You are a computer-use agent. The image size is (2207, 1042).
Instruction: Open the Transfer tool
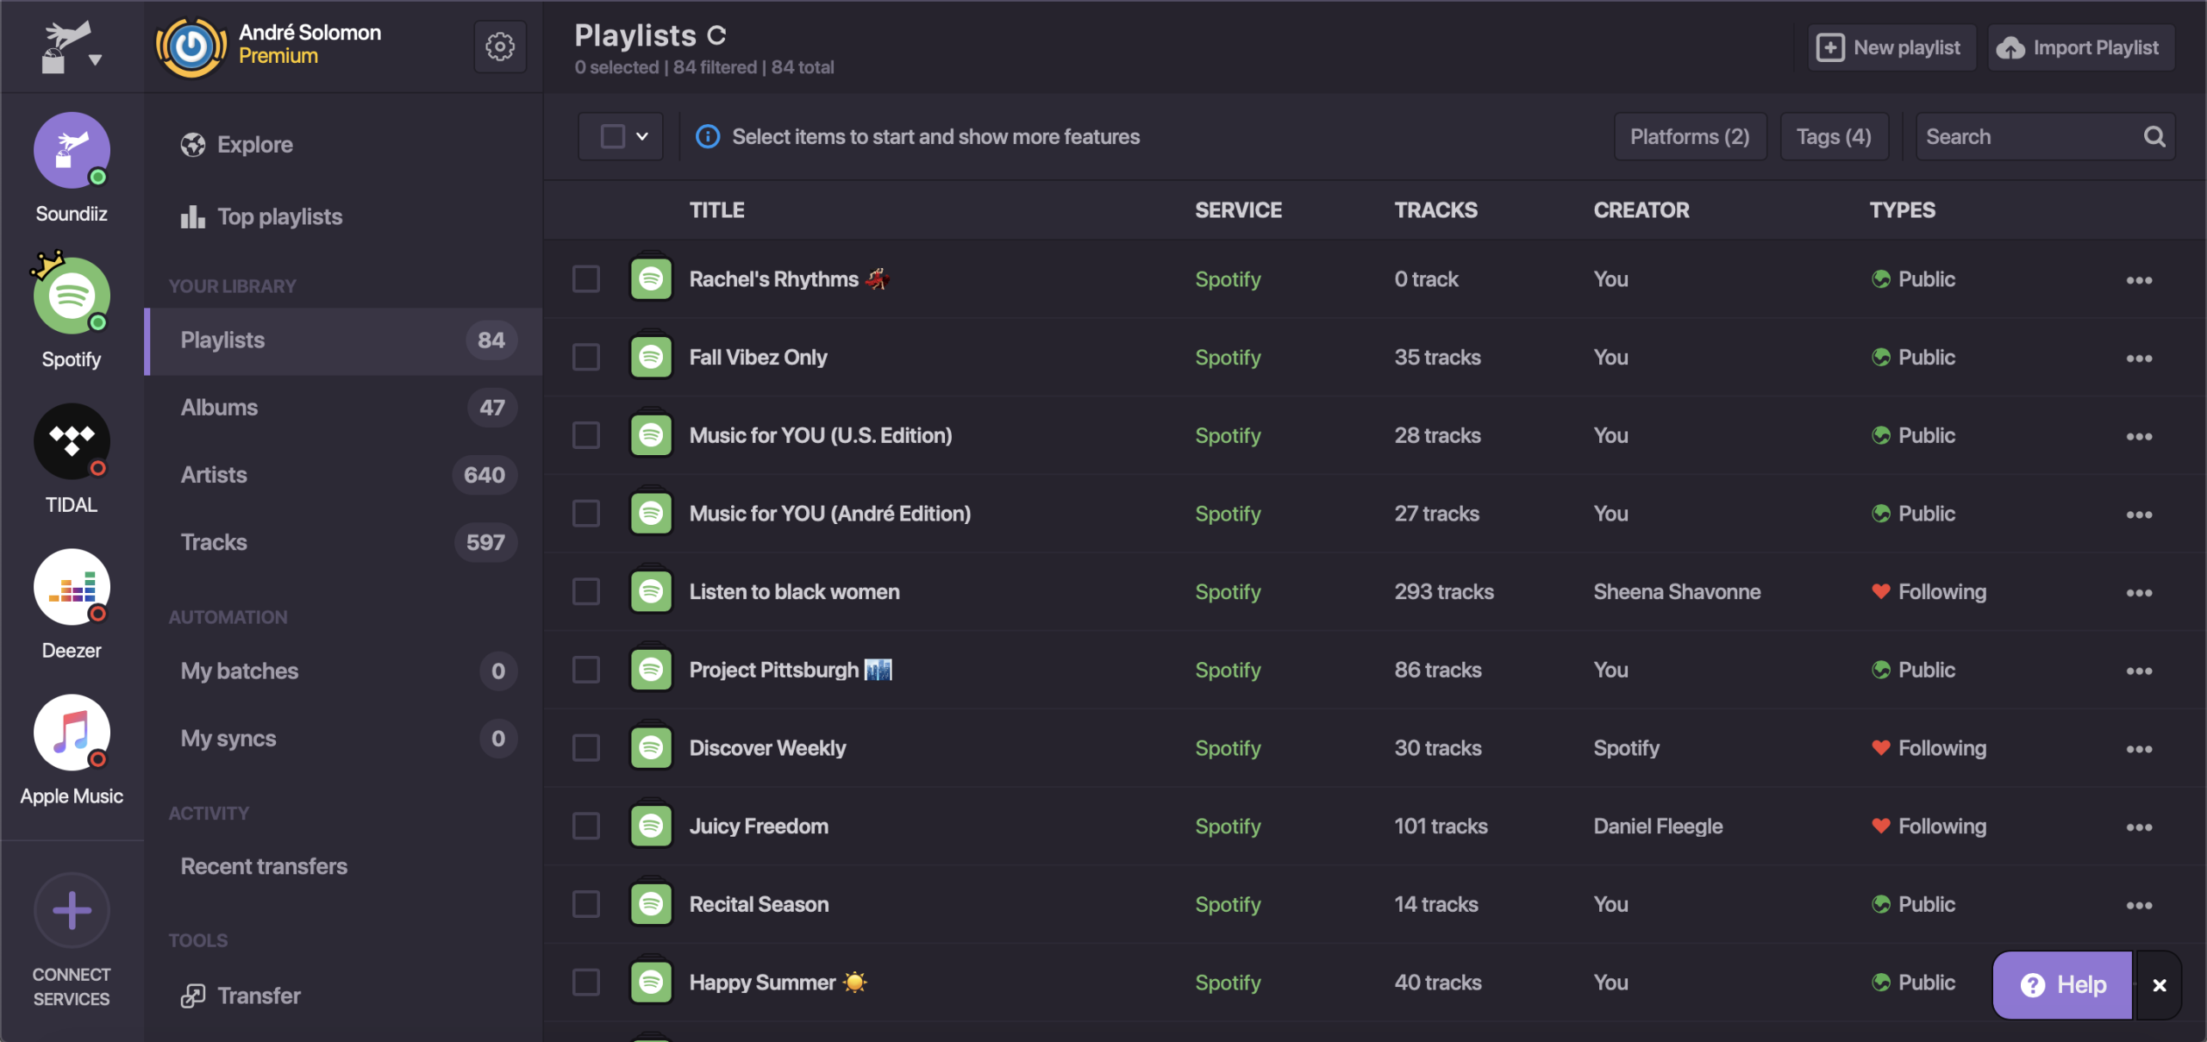pyautogui.click(x=241, y=995)
